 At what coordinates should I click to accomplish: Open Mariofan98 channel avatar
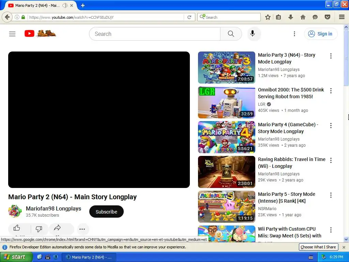coord(15,211)
